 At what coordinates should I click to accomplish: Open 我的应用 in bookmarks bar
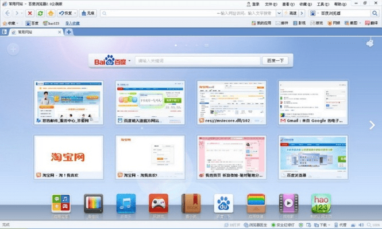(x=261, y=23)
